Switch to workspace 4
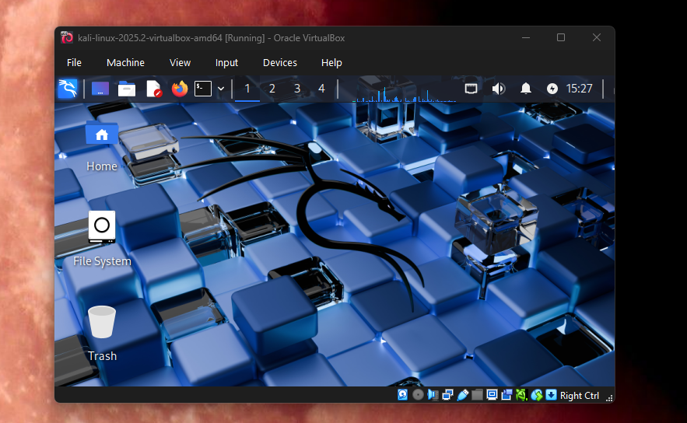 pyautogui.click(x=321, y=89)
